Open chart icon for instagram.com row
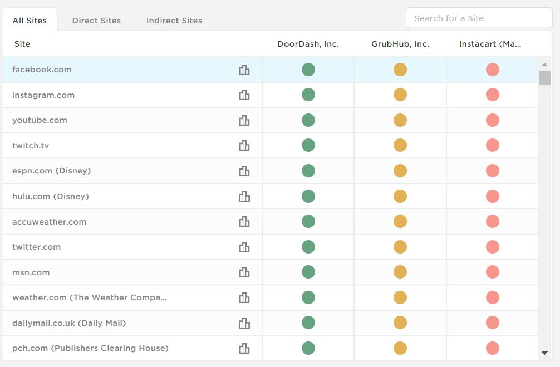560x367 pixels. click(244, 95)
